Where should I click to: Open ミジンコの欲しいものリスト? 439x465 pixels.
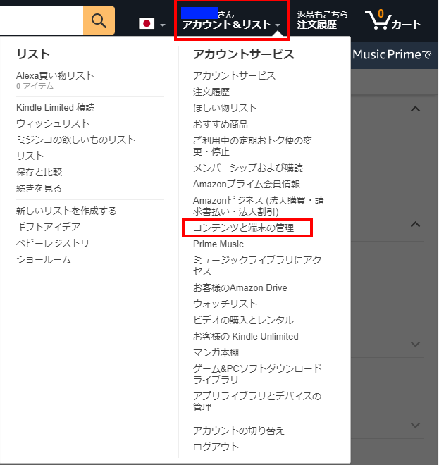coord(76,139)
